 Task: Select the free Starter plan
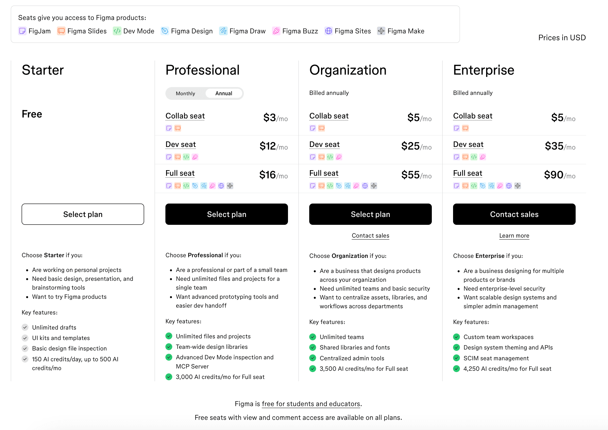click(83, 214)
